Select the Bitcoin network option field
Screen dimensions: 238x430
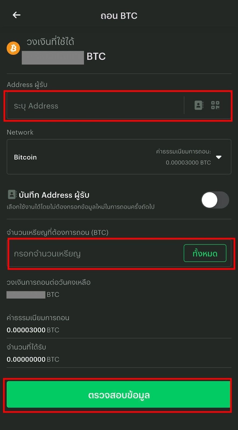[x=119, y=157]
